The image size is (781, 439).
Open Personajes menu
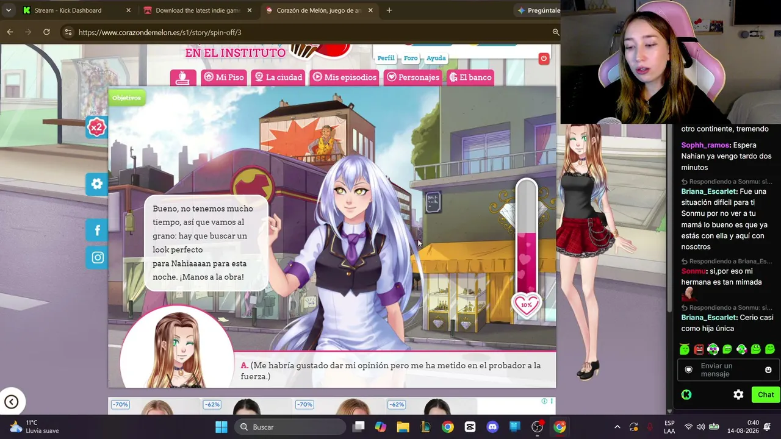pos(413,77)
